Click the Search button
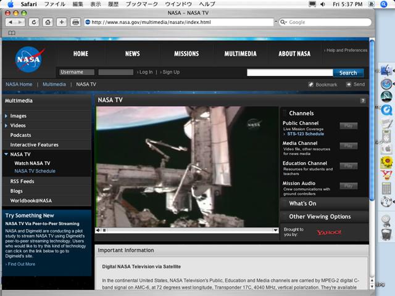 pos(347,73)
